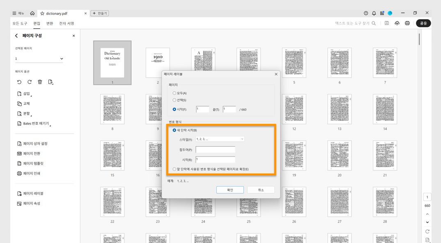The height and width of the screenshot is (243, 441).
Task: Click the 끝(T) to-page input field
Action: pos(229,109)
